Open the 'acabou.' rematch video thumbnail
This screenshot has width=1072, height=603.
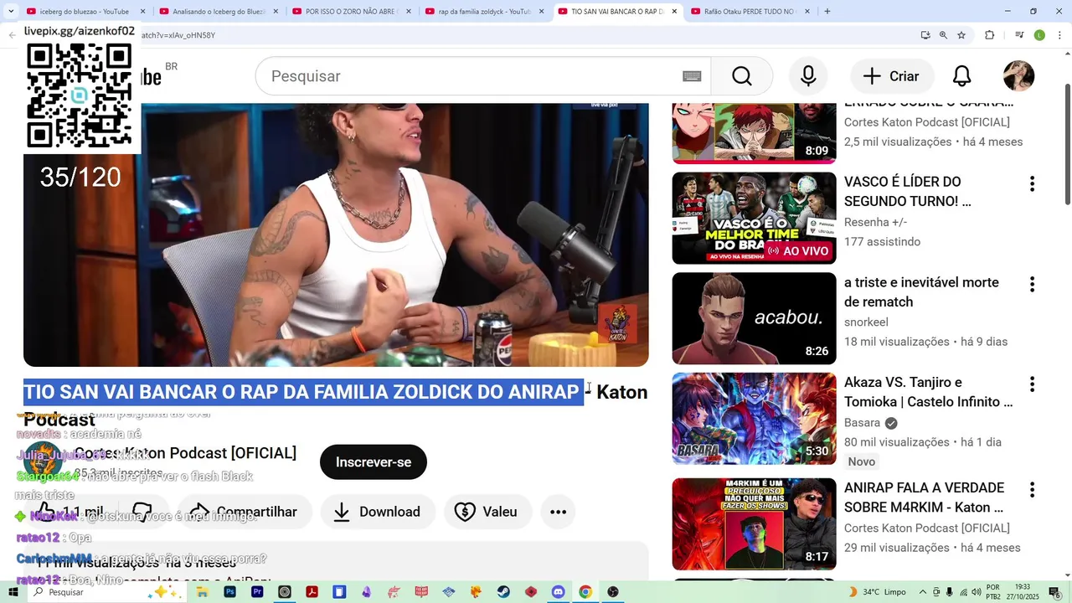[x=754, y=318]
